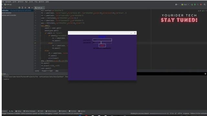
Task: Open the main run configuration dropdown
Action: click(185, 5)
